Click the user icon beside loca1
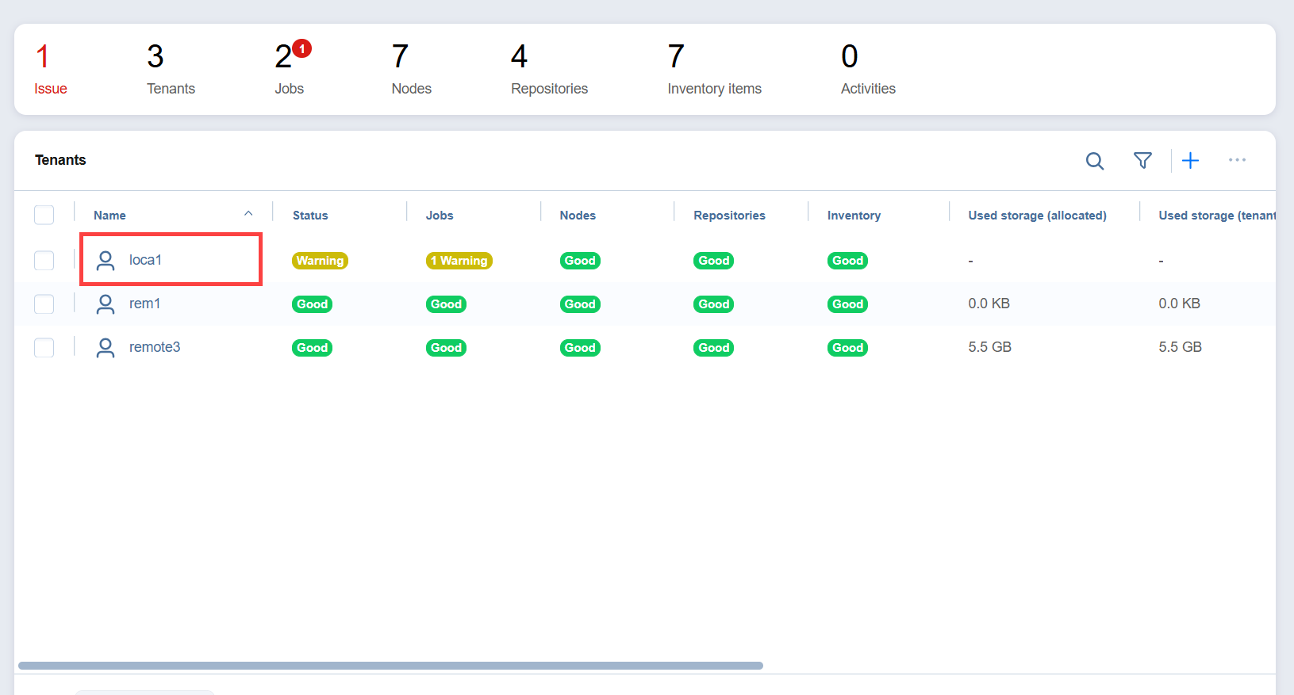This screenshot has height=695, width=1294. [106, 261]
